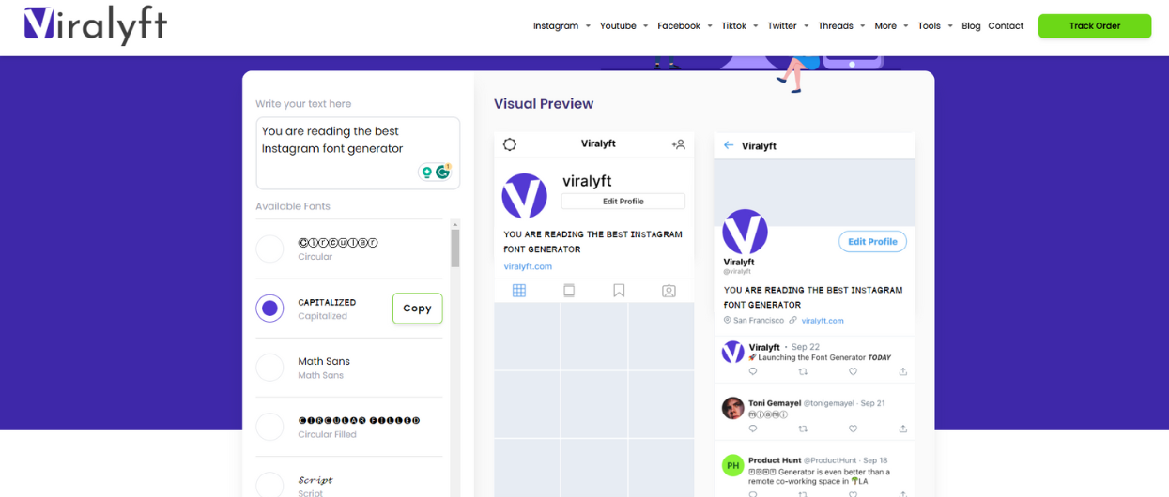Click the green Track Order button
The height and width of the screenshot is (497, 1169).
(1095, 26)
